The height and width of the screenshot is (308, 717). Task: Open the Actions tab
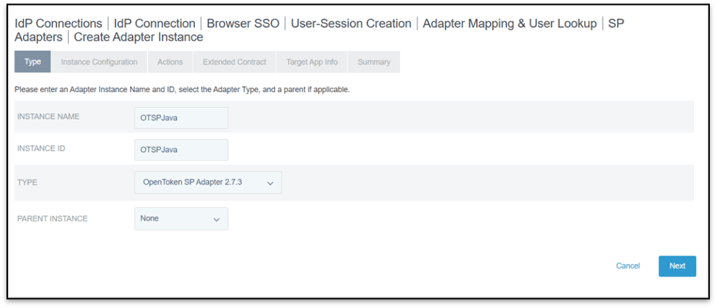pyautogui.click(x=170, y=62)
